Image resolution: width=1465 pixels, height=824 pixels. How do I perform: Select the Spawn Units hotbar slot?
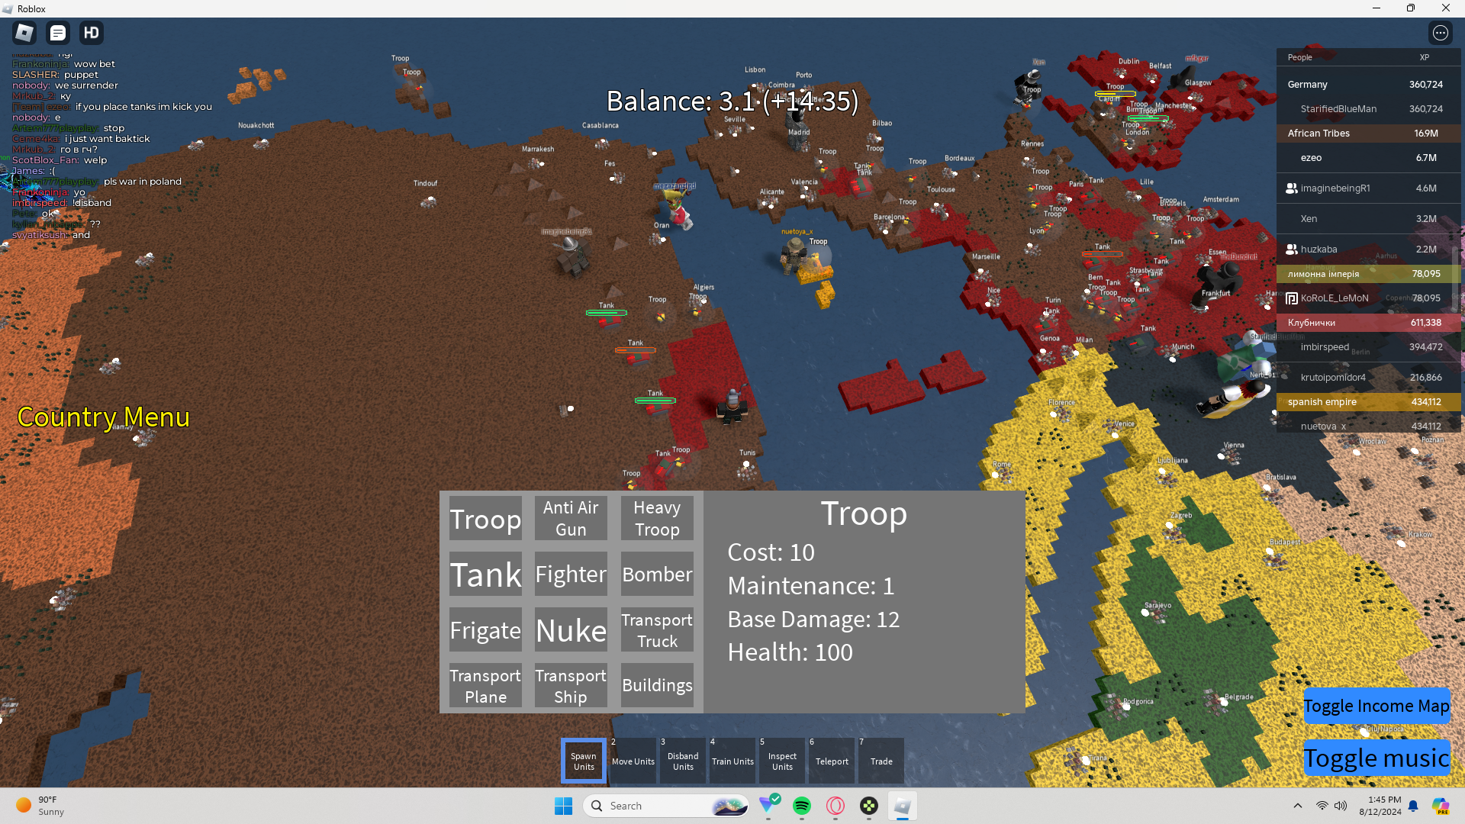click(x=584, y=761)
